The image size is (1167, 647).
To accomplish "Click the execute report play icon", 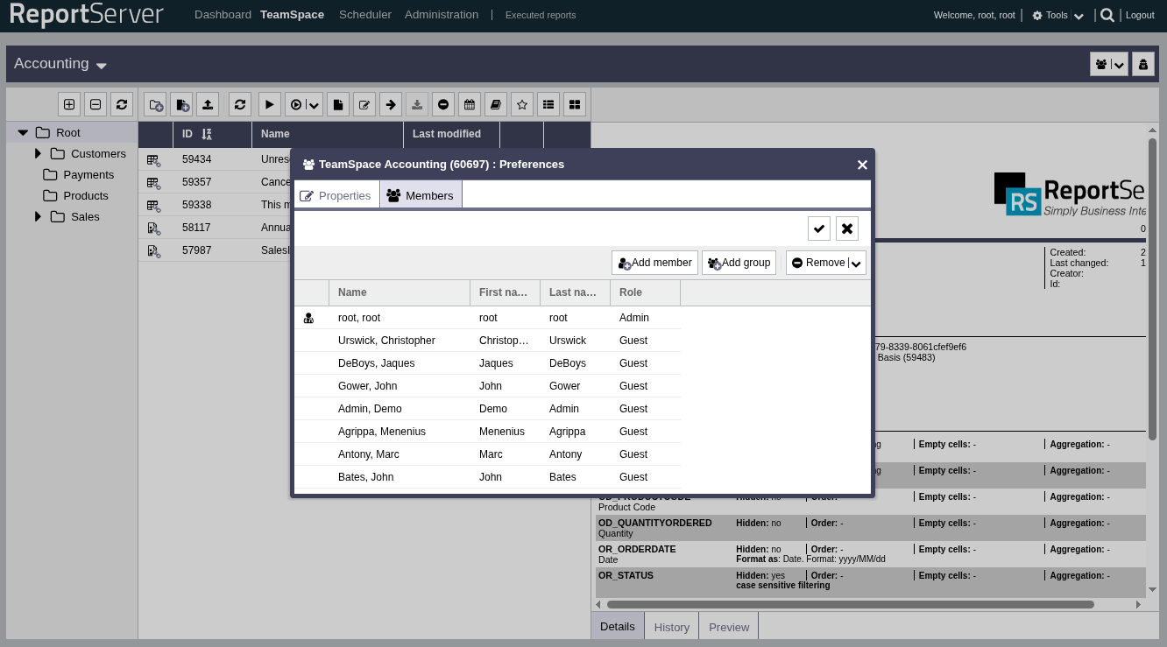I will coord(269,104).
